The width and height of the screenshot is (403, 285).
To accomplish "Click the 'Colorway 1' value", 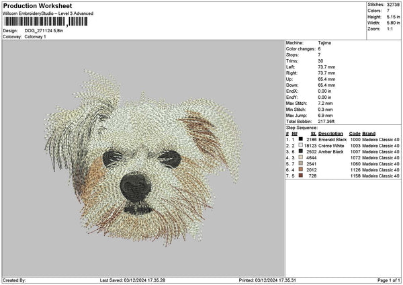I will click(x=35, y=37).
